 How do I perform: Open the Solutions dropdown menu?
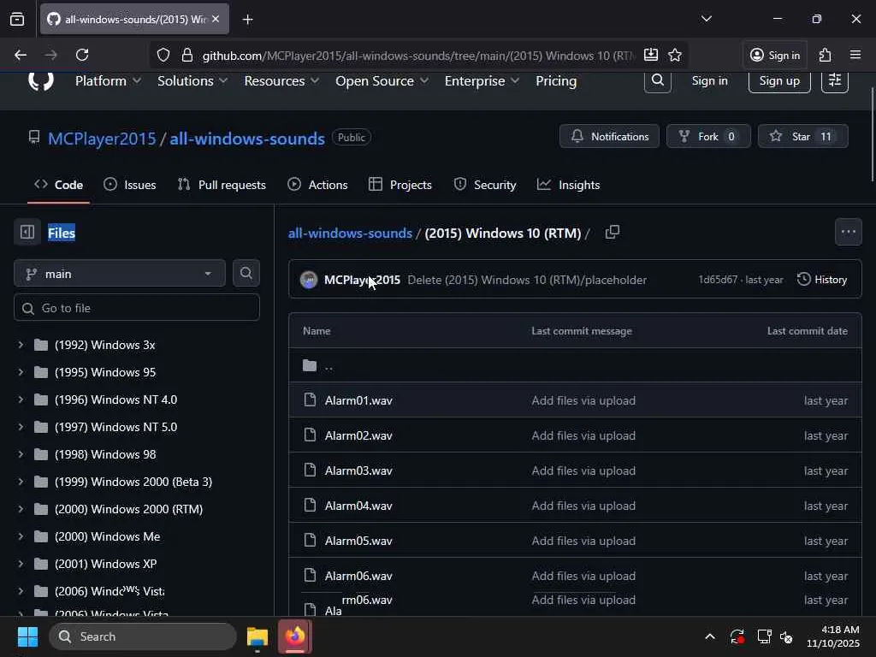click(192, 81)
